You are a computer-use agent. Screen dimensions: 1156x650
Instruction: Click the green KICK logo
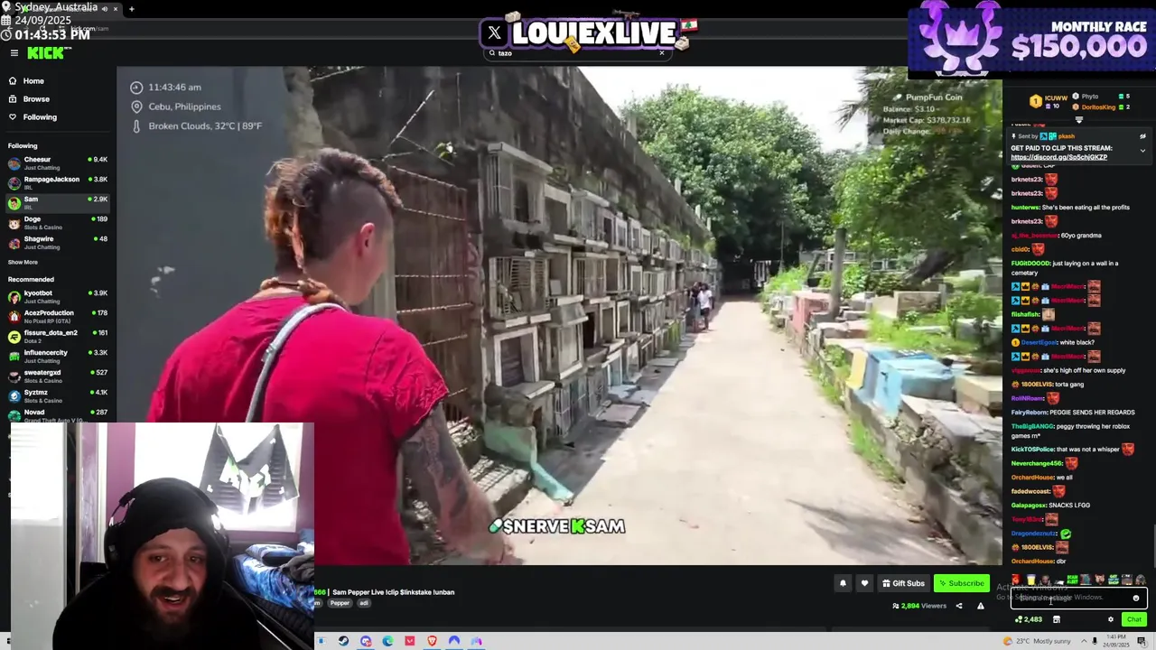[x=45, y=53]
